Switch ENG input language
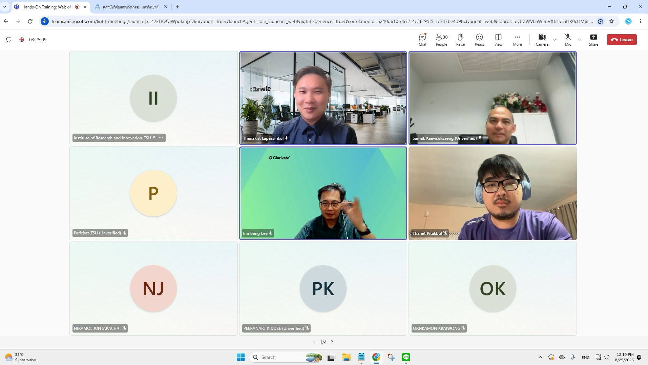 pos(585,358)
